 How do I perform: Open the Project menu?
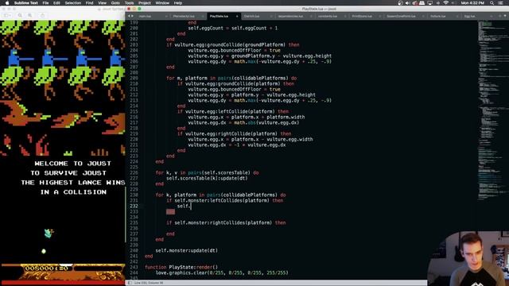(145, 3)
